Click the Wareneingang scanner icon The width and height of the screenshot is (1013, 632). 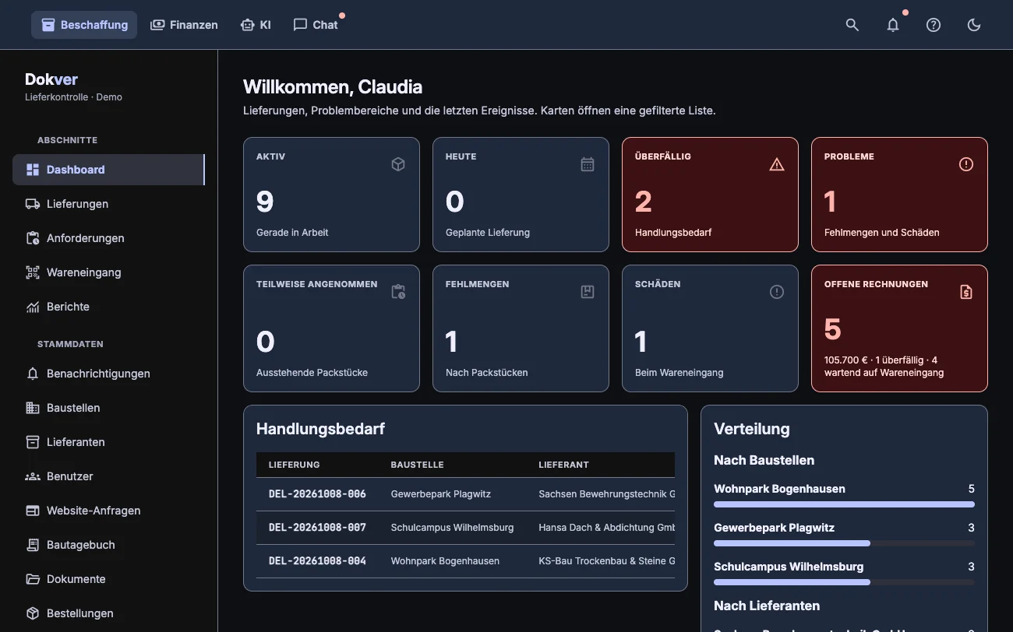[x=33, y=272]
